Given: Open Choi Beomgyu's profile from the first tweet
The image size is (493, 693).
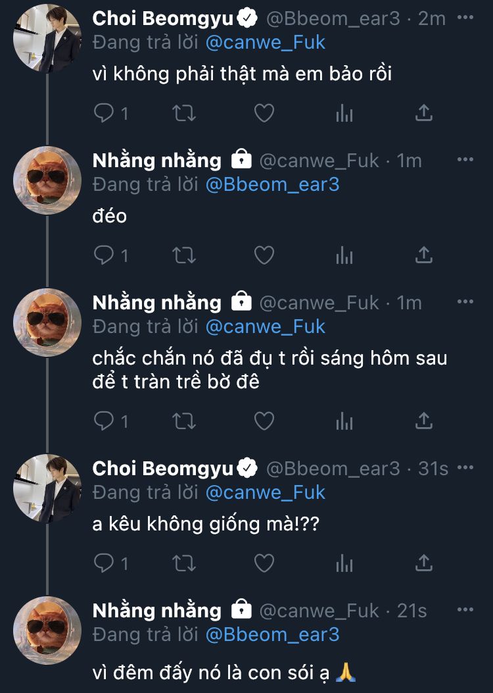Looking at the screenshot, I should (x=164, y=18).
